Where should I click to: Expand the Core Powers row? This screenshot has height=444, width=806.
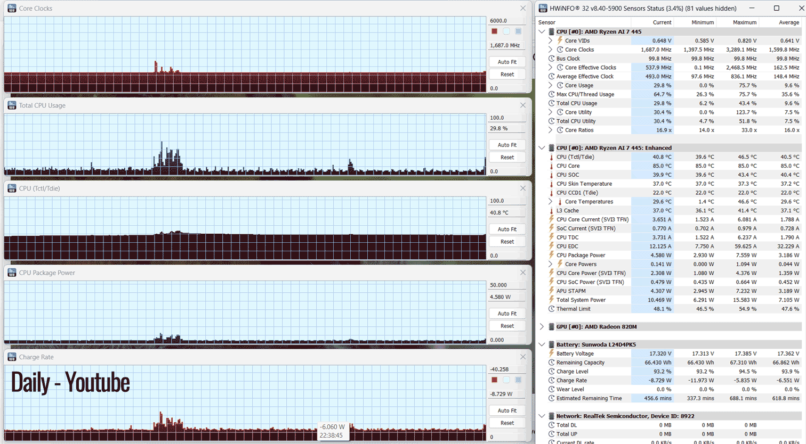551,264
